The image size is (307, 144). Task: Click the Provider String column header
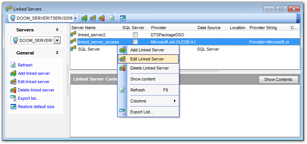[x=268, y=28]
